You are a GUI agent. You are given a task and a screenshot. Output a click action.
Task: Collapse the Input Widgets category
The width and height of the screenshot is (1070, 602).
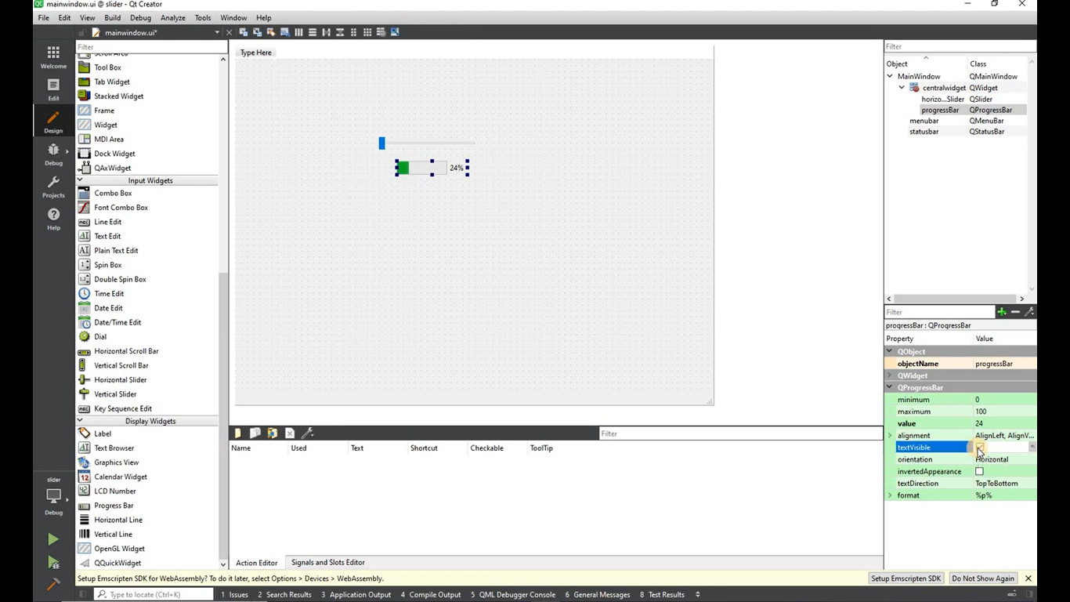click(80, 180)
